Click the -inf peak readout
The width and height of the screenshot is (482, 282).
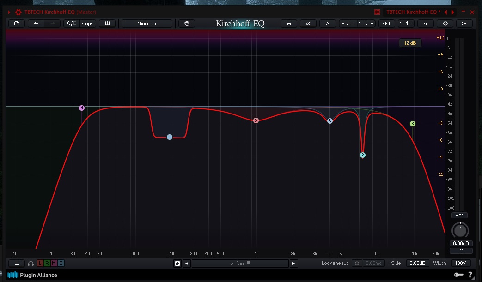point(459,215)
